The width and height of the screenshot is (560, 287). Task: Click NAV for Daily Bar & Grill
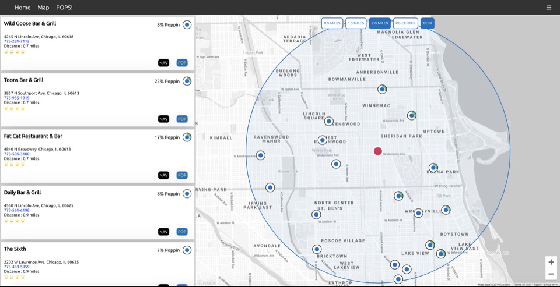[163, 232]
